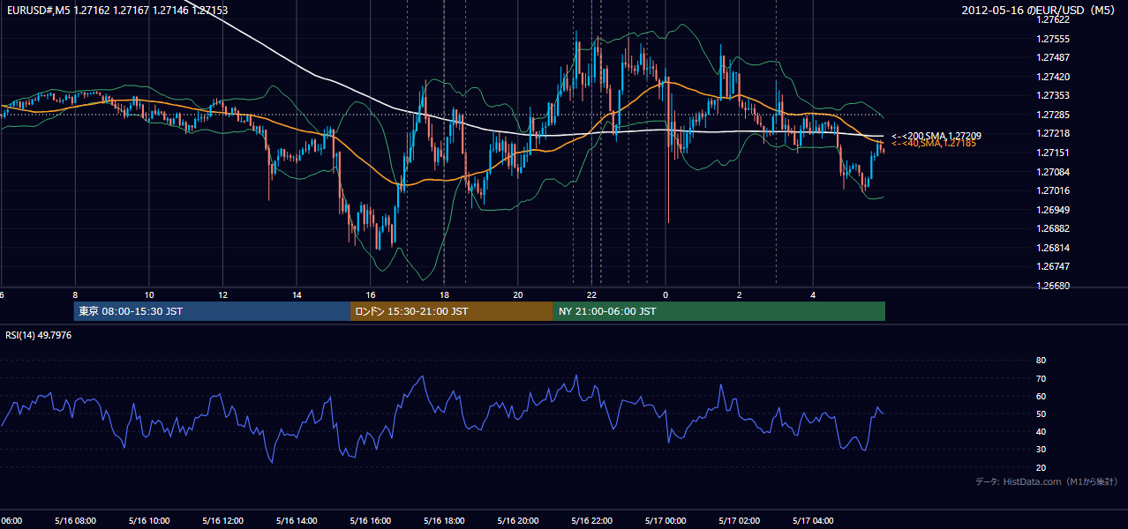1128x529 pixels.
Task: Click hour label 14 under the price chart
Action: pyautogui.click(x=297, y=295)
